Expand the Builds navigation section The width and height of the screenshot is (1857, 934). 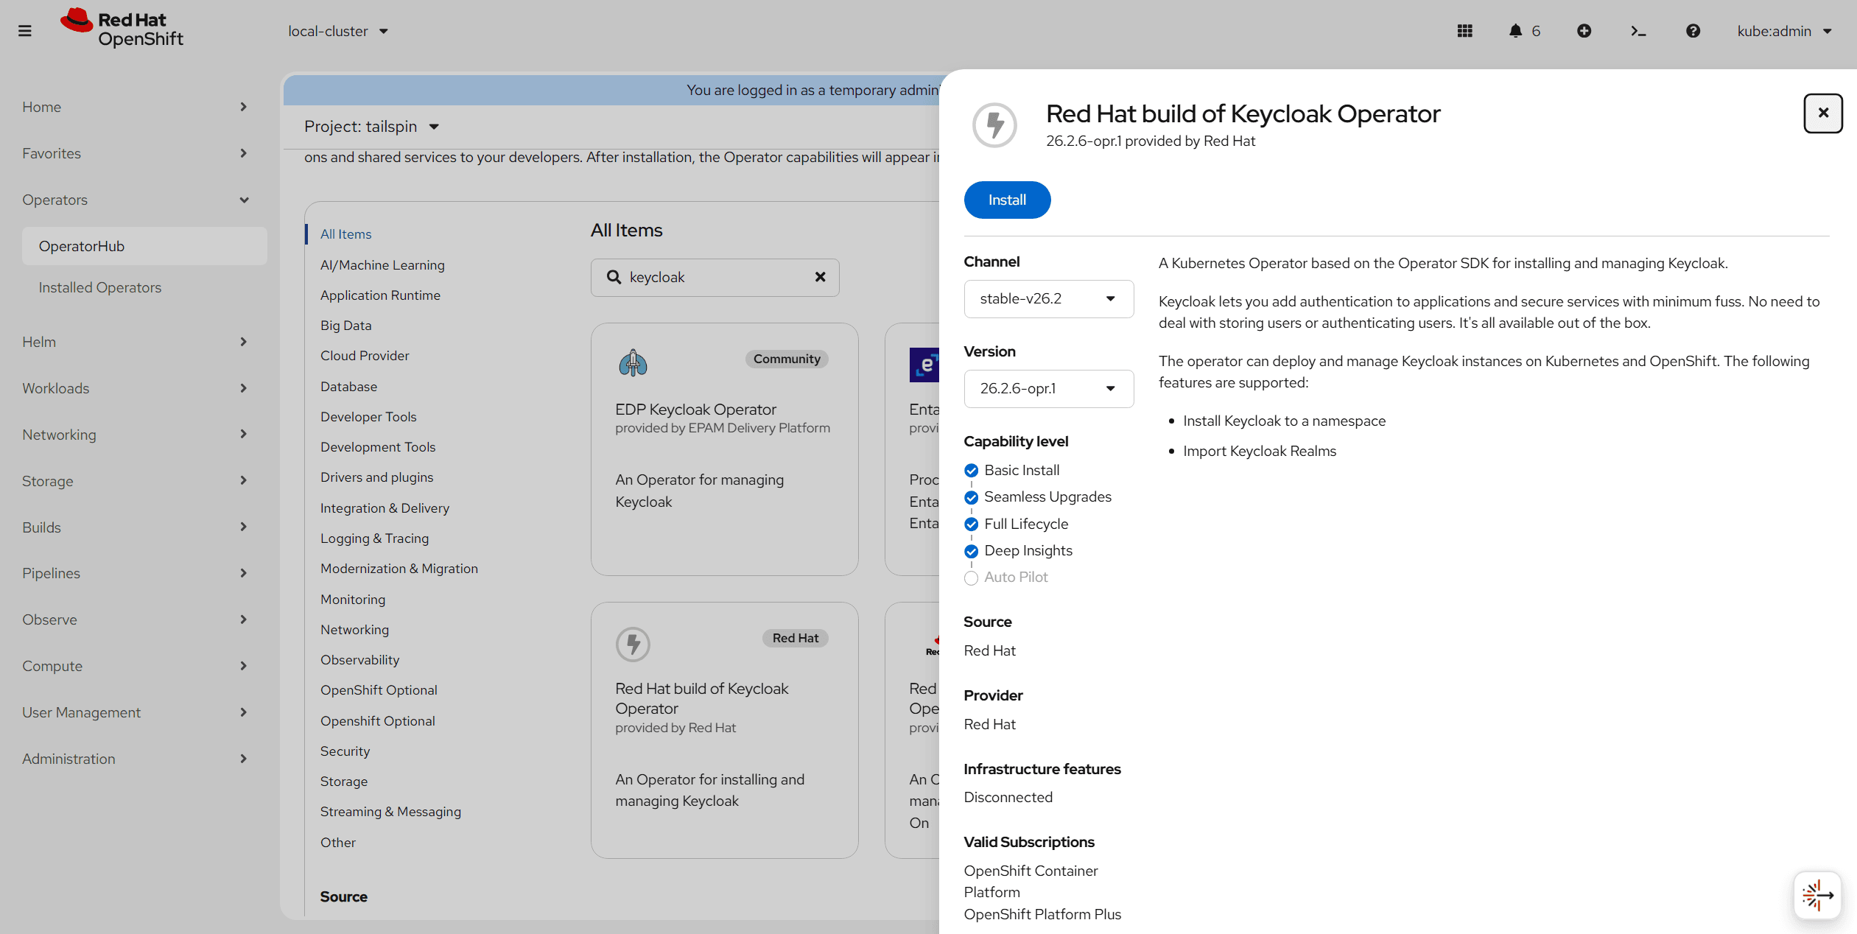(x=136, y=527)
